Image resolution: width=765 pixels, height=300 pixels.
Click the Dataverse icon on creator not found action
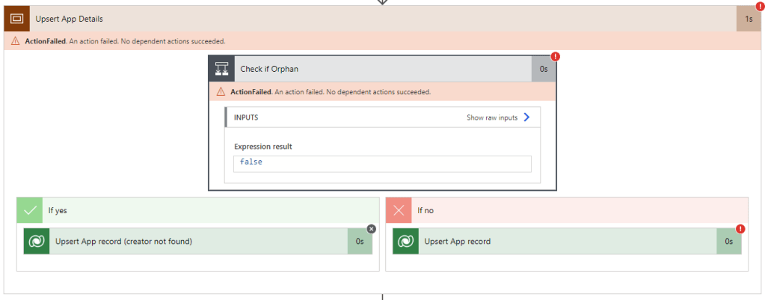(x=37, y=242)
